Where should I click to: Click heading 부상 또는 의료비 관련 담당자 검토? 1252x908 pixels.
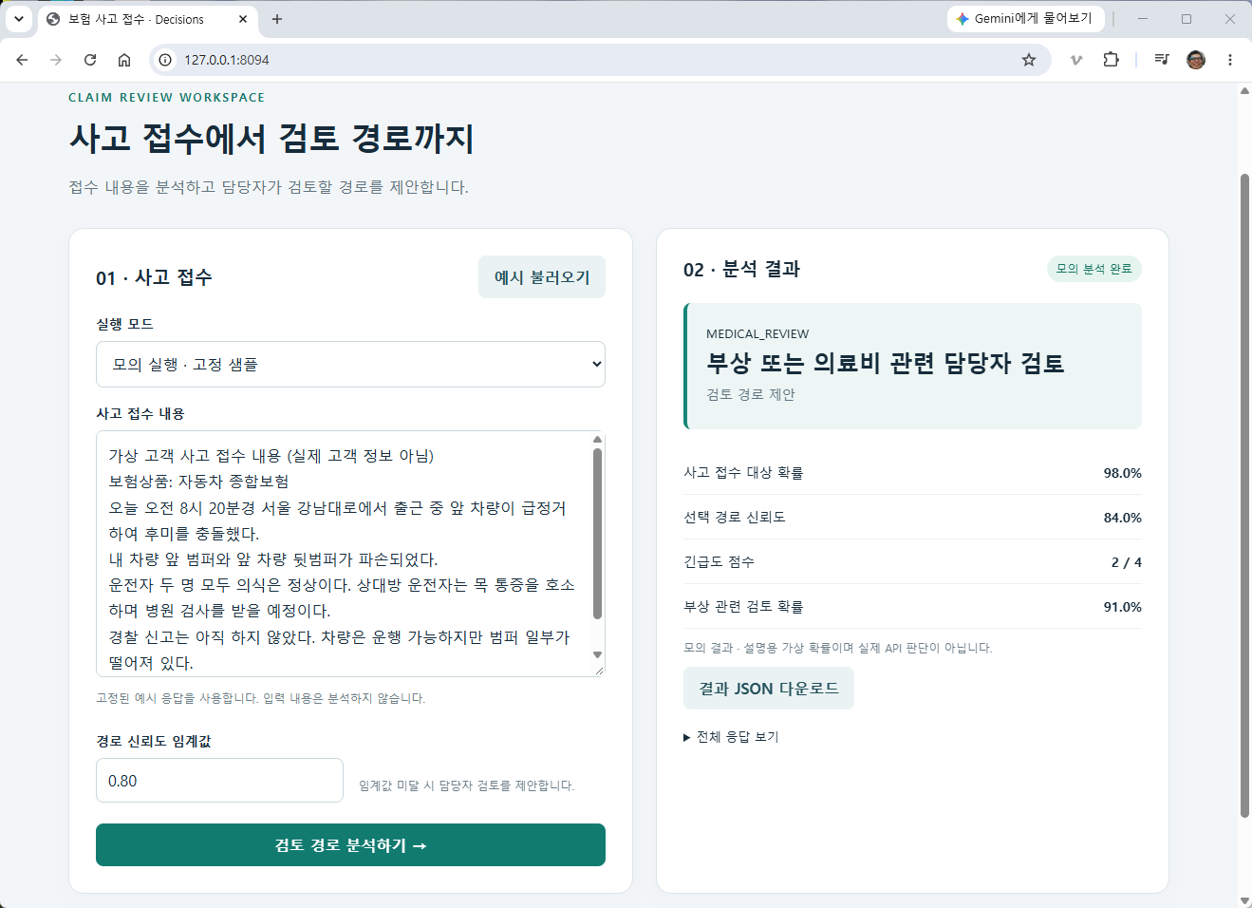coord(886,363)
